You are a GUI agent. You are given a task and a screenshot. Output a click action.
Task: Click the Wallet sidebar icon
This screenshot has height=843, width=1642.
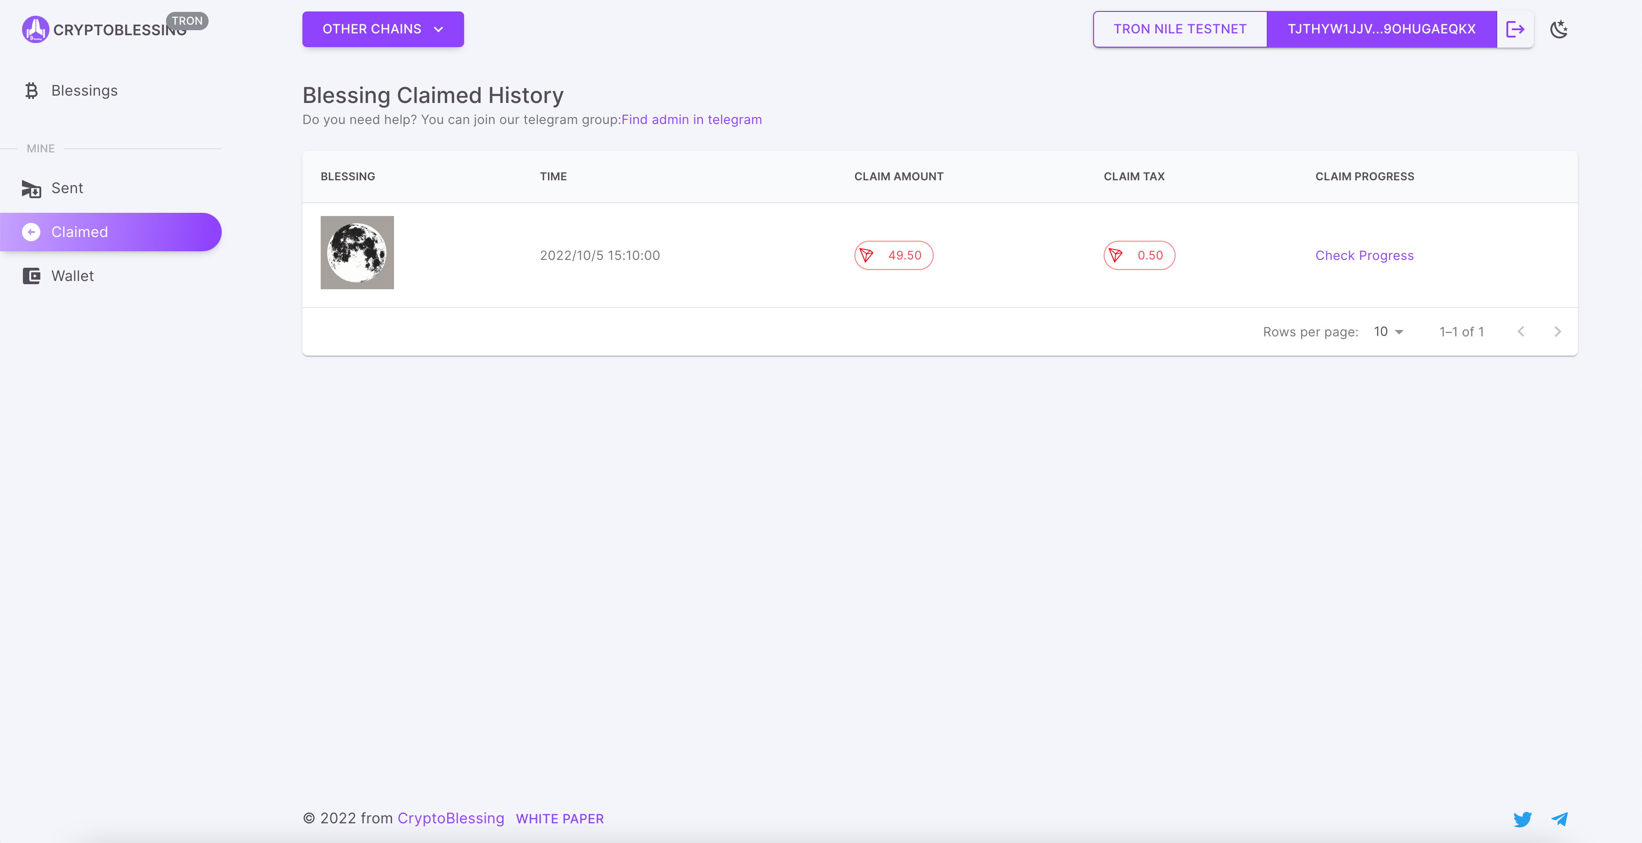click(31, 276)
